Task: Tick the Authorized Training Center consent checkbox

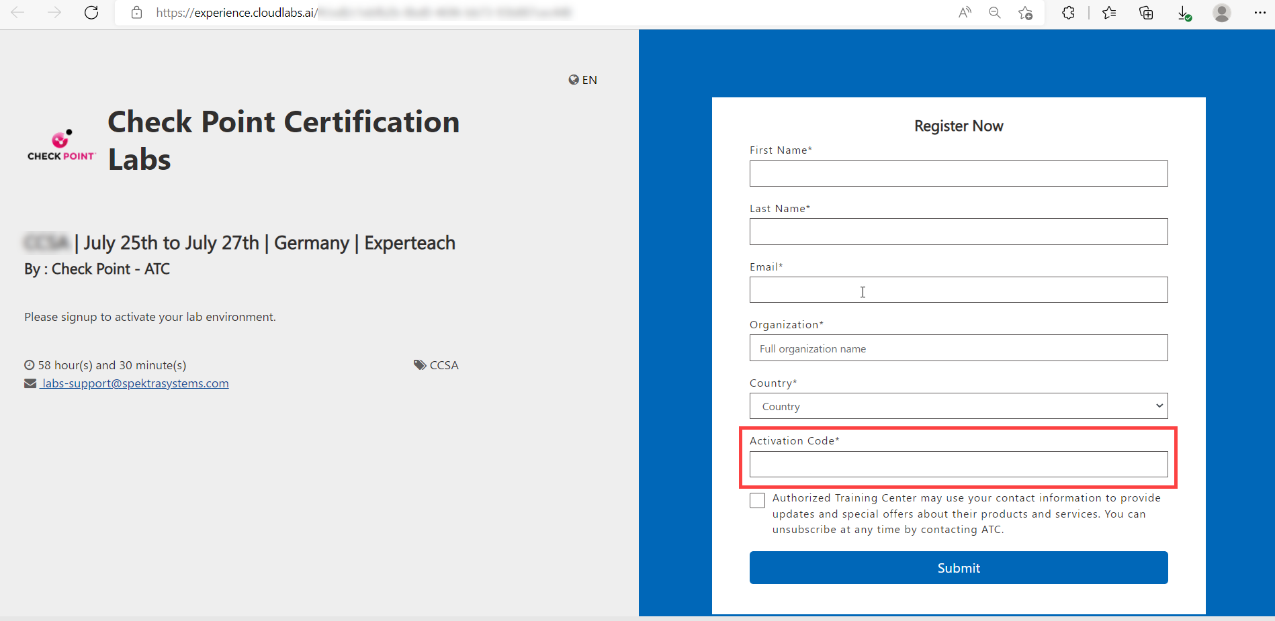Action: pyautogui.click(x=757, y=500)
